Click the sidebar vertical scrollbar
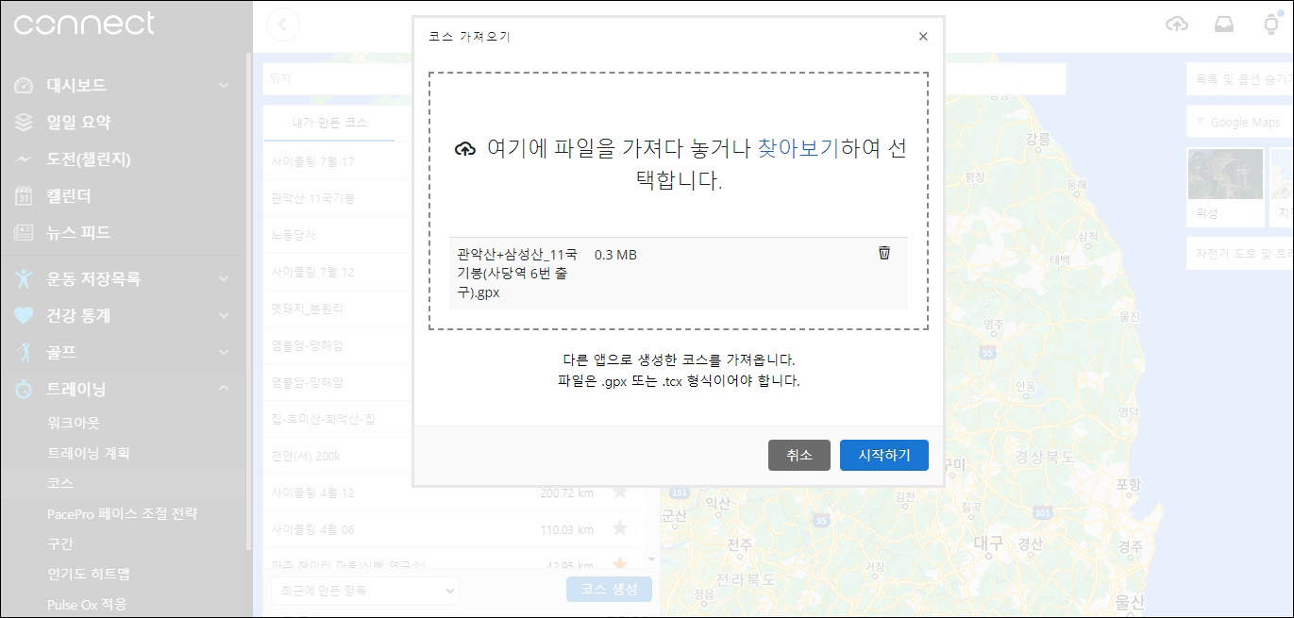1294x618 pixels. (249, 302)
